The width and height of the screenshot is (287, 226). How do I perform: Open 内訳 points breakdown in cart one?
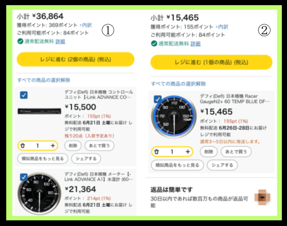86,25
